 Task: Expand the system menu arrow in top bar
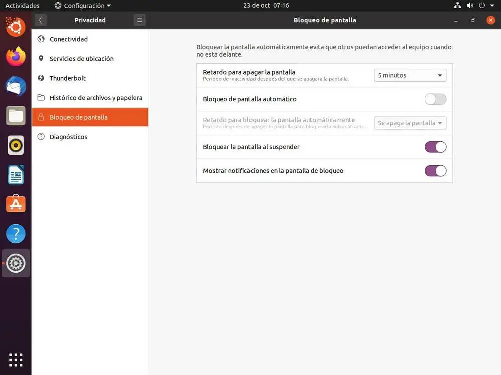(492, 5)
